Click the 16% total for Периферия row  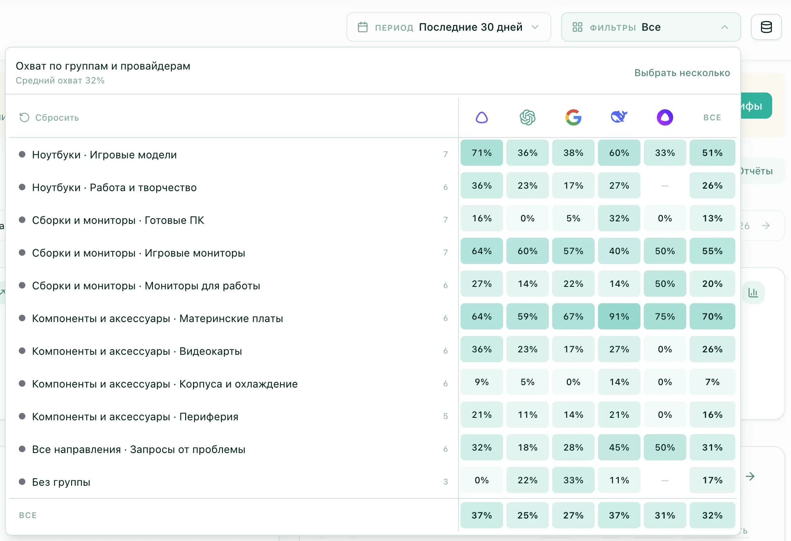(712, 415)
